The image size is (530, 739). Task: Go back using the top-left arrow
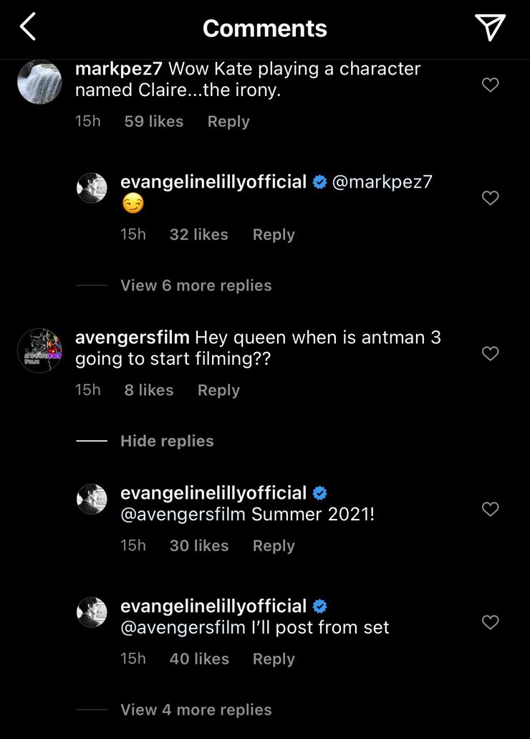[x=28, y=27]
